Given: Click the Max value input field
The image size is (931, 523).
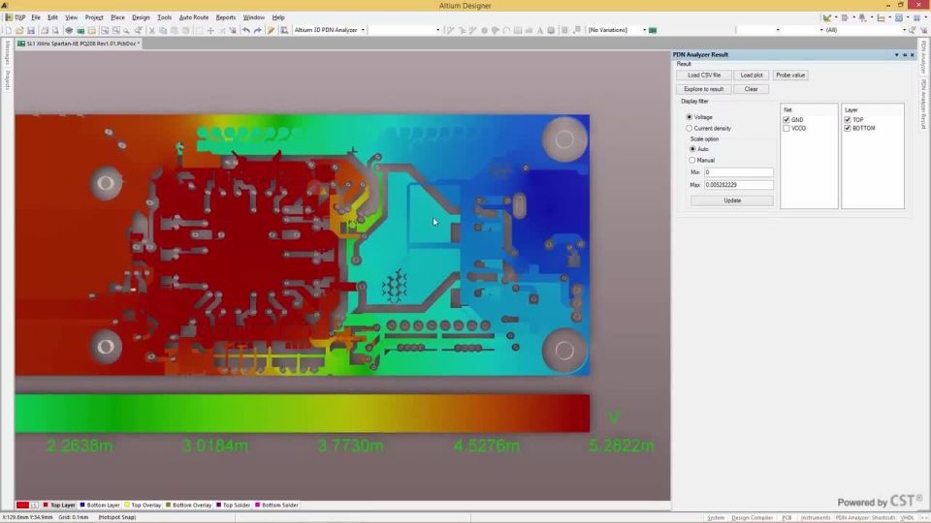Looking at the screenshot, I should (739, 185).
